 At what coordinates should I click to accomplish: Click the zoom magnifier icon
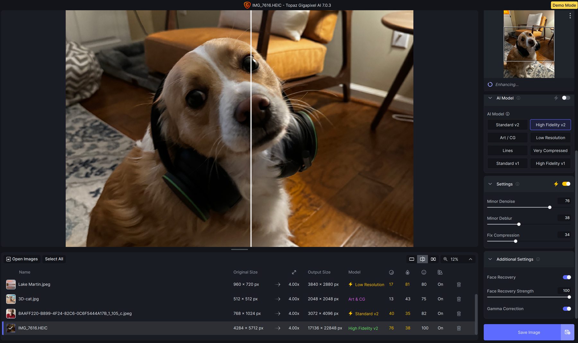point(445,259)
